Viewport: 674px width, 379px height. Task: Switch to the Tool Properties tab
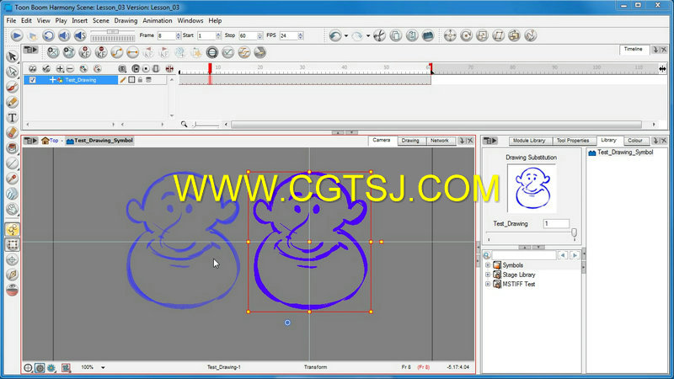(573, 141)
